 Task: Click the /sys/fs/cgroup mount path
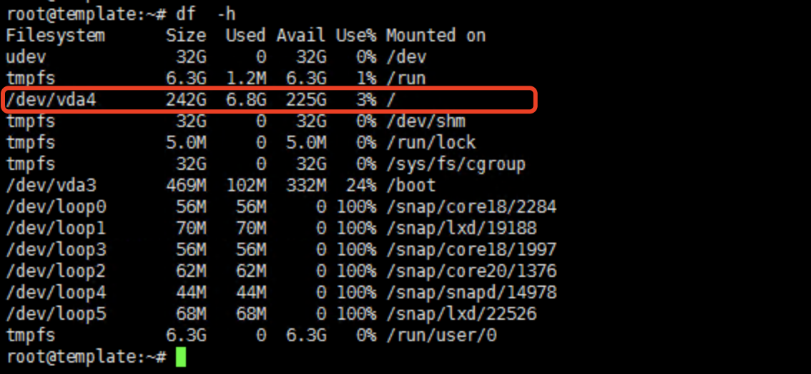456,164
